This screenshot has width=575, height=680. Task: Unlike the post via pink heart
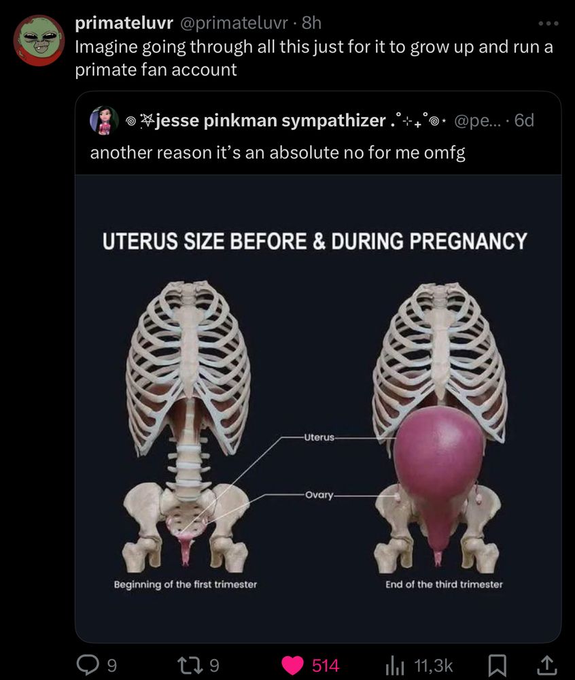pyautogui.click(x=293, y=665)
